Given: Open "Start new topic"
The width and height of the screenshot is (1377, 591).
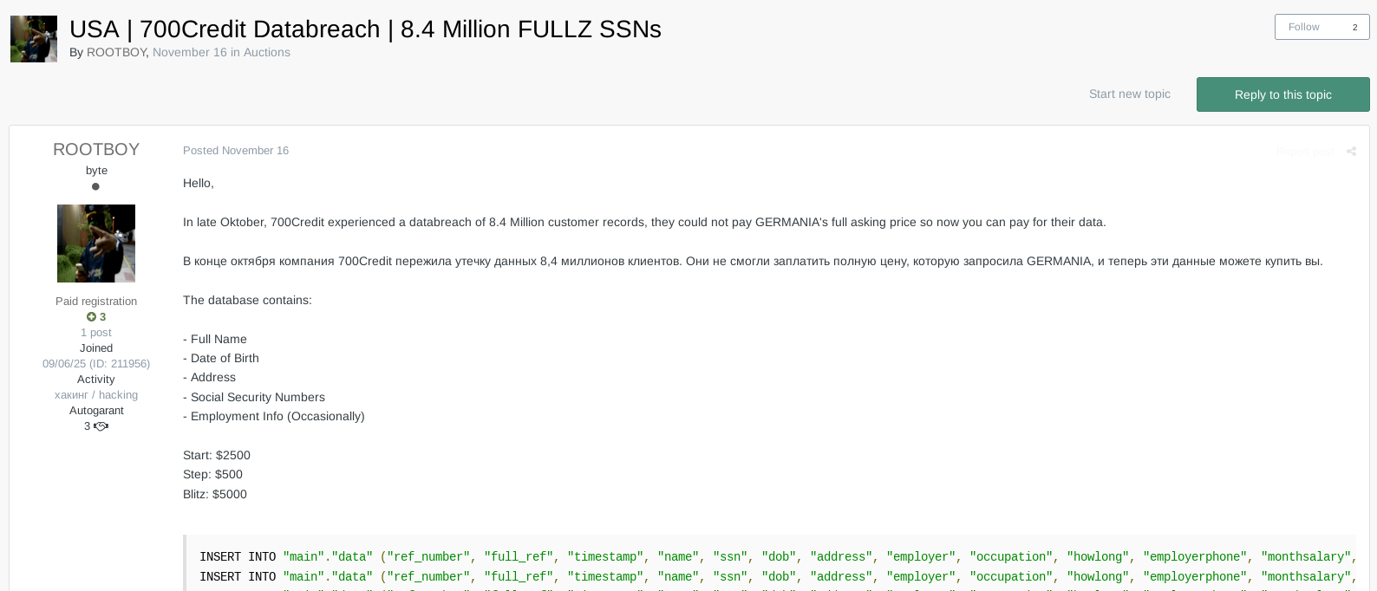Looking at the screenshot, I should pos(1129,94).
